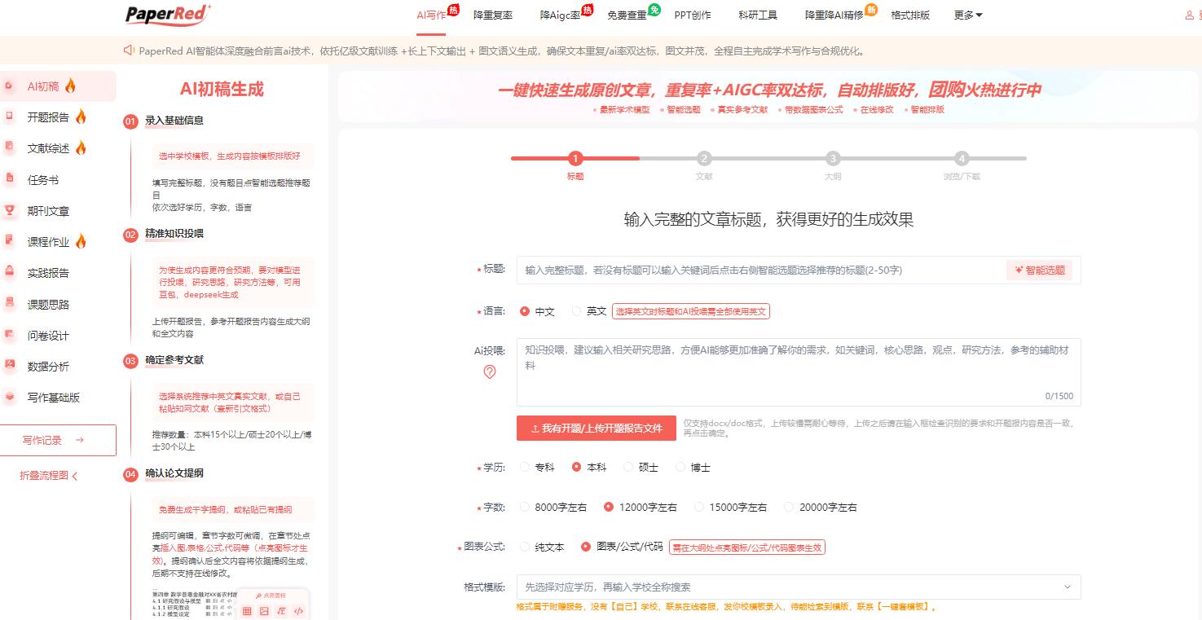
Task: Select 本科 education level
Action: [x=577, y=467]
